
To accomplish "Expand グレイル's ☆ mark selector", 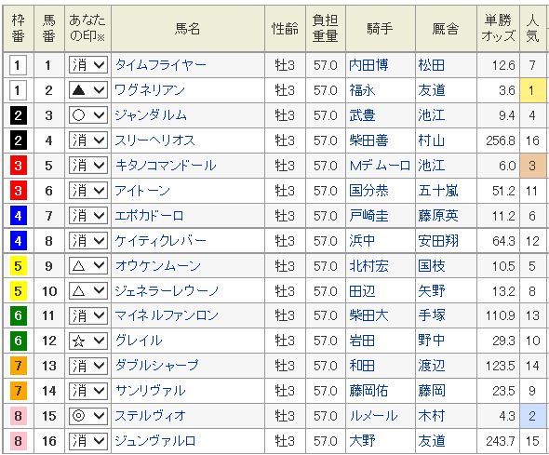I will click(87, 341).
